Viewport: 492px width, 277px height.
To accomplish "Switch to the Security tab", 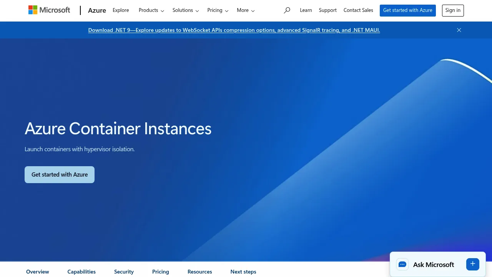I will tap(124, 272).
